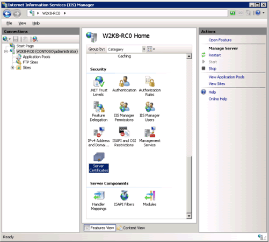Click the Home icon in top toolbar
The width and height of the screenshot is (269, 242).
point(248,13)
